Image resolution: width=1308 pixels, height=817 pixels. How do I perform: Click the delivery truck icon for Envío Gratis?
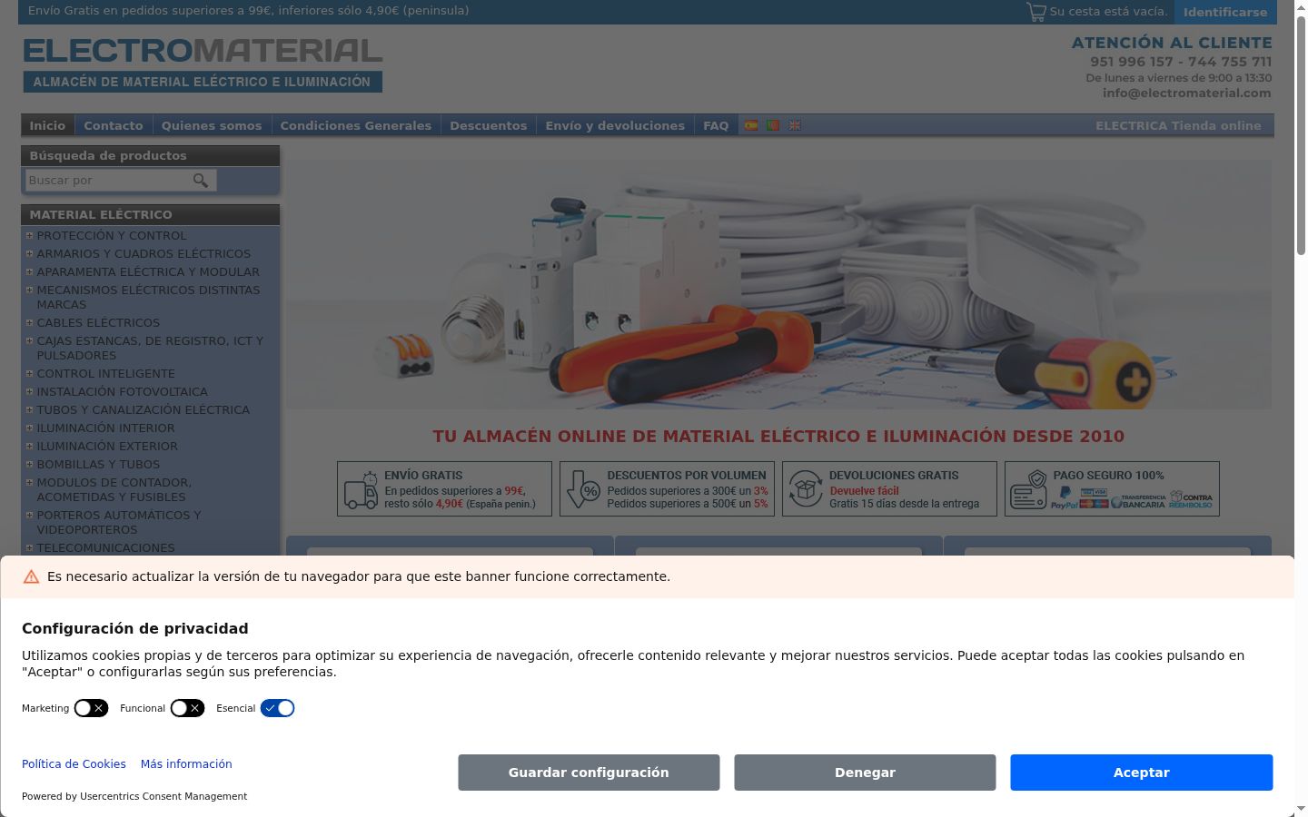click(361, 490)
